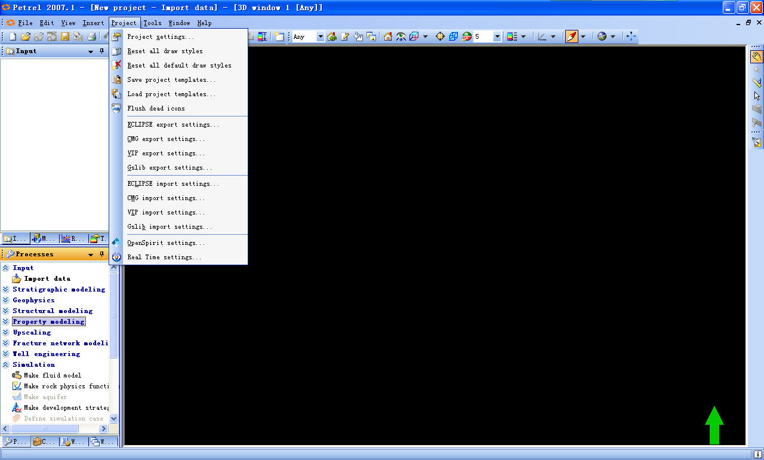Expand the Upscaling process group
Viewport: 764px width, 460px height.
6,333
